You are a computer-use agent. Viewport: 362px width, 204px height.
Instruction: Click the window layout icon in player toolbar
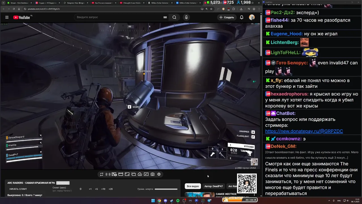click(133, 174)
